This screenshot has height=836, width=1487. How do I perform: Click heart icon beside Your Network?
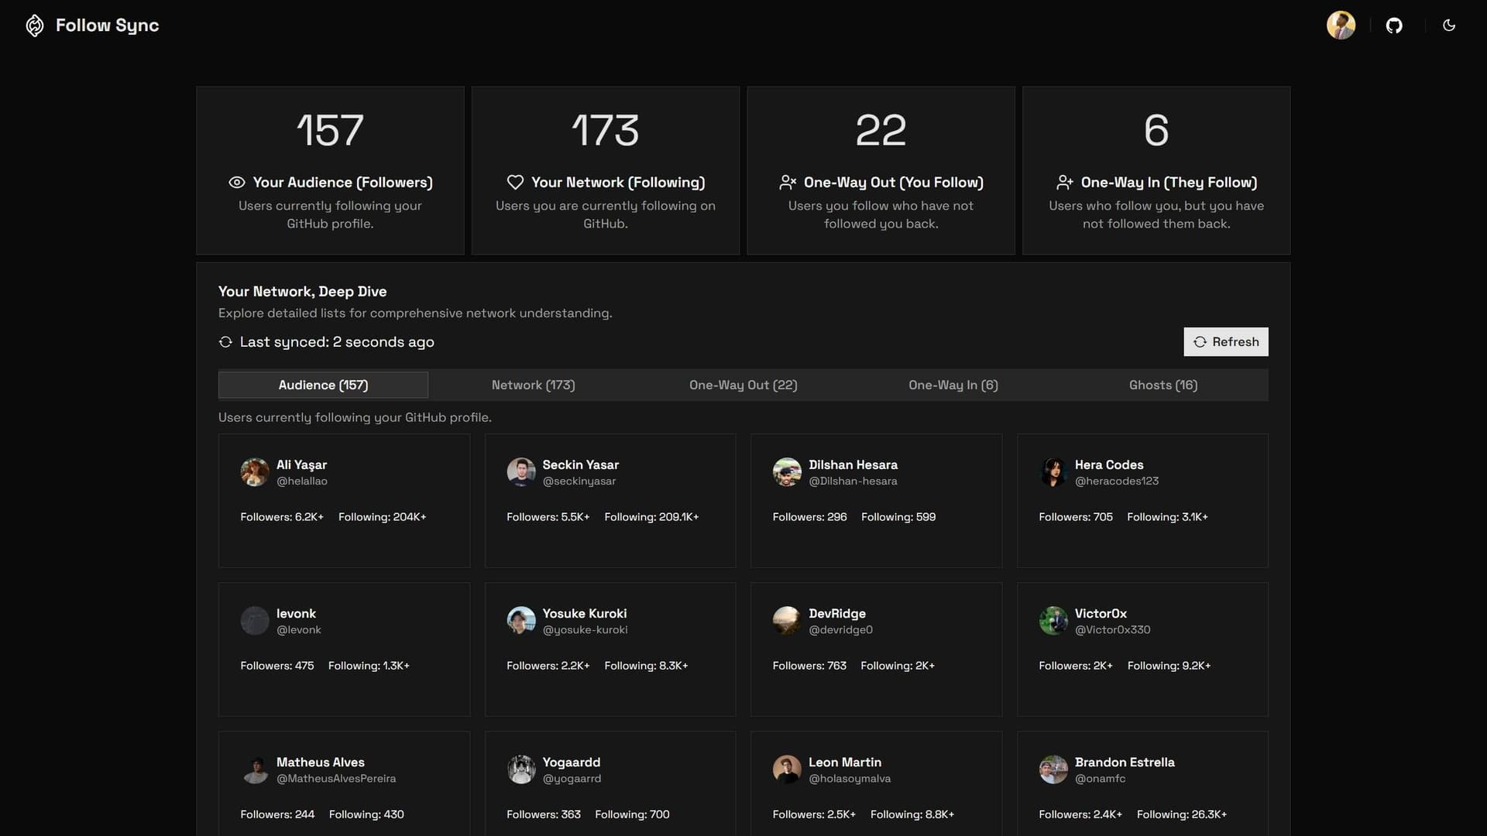pos(515,183)
